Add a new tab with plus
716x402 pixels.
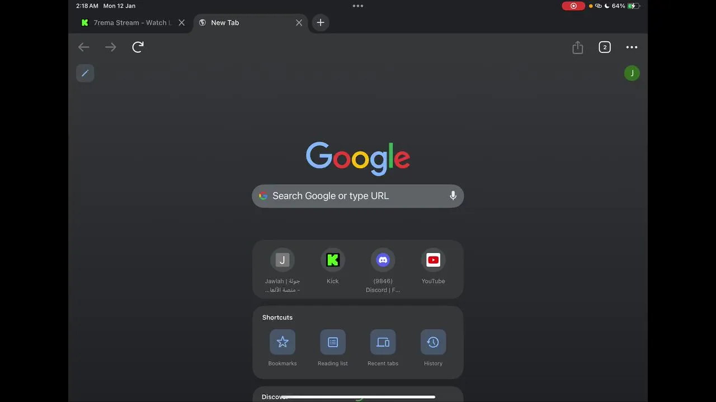click(321, 23)
